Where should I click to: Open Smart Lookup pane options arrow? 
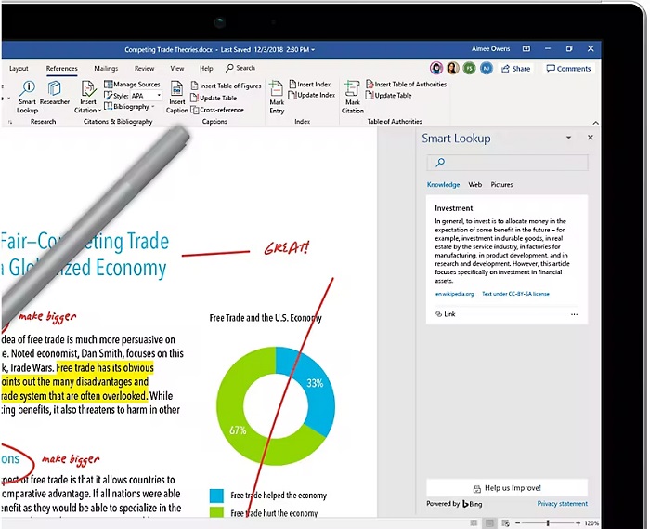568,138
